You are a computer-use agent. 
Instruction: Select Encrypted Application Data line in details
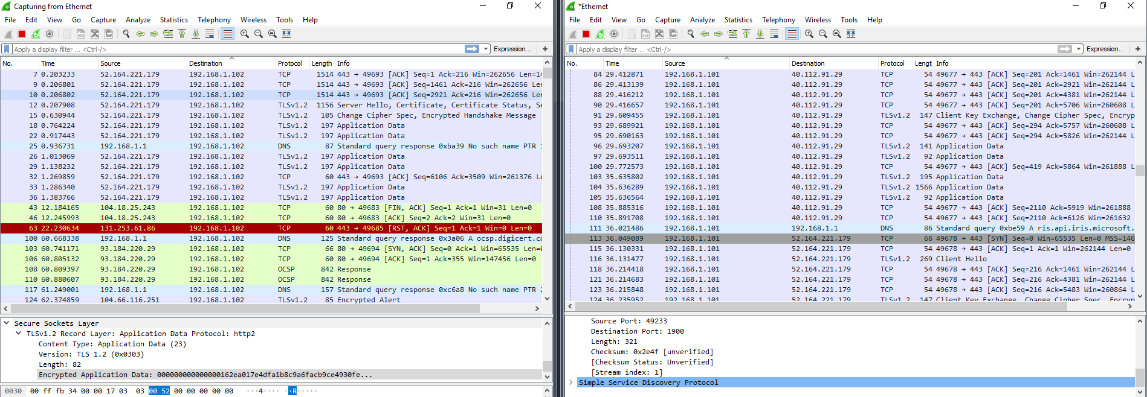click(290, 375)
